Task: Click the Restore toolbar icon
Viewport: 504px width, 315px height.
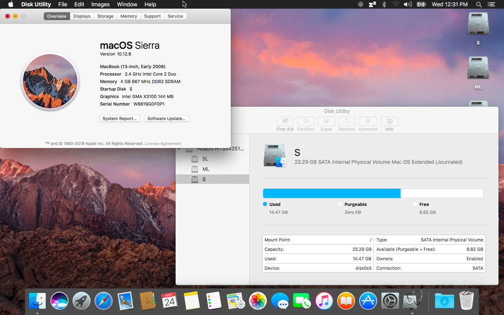Action: [346, 121]
